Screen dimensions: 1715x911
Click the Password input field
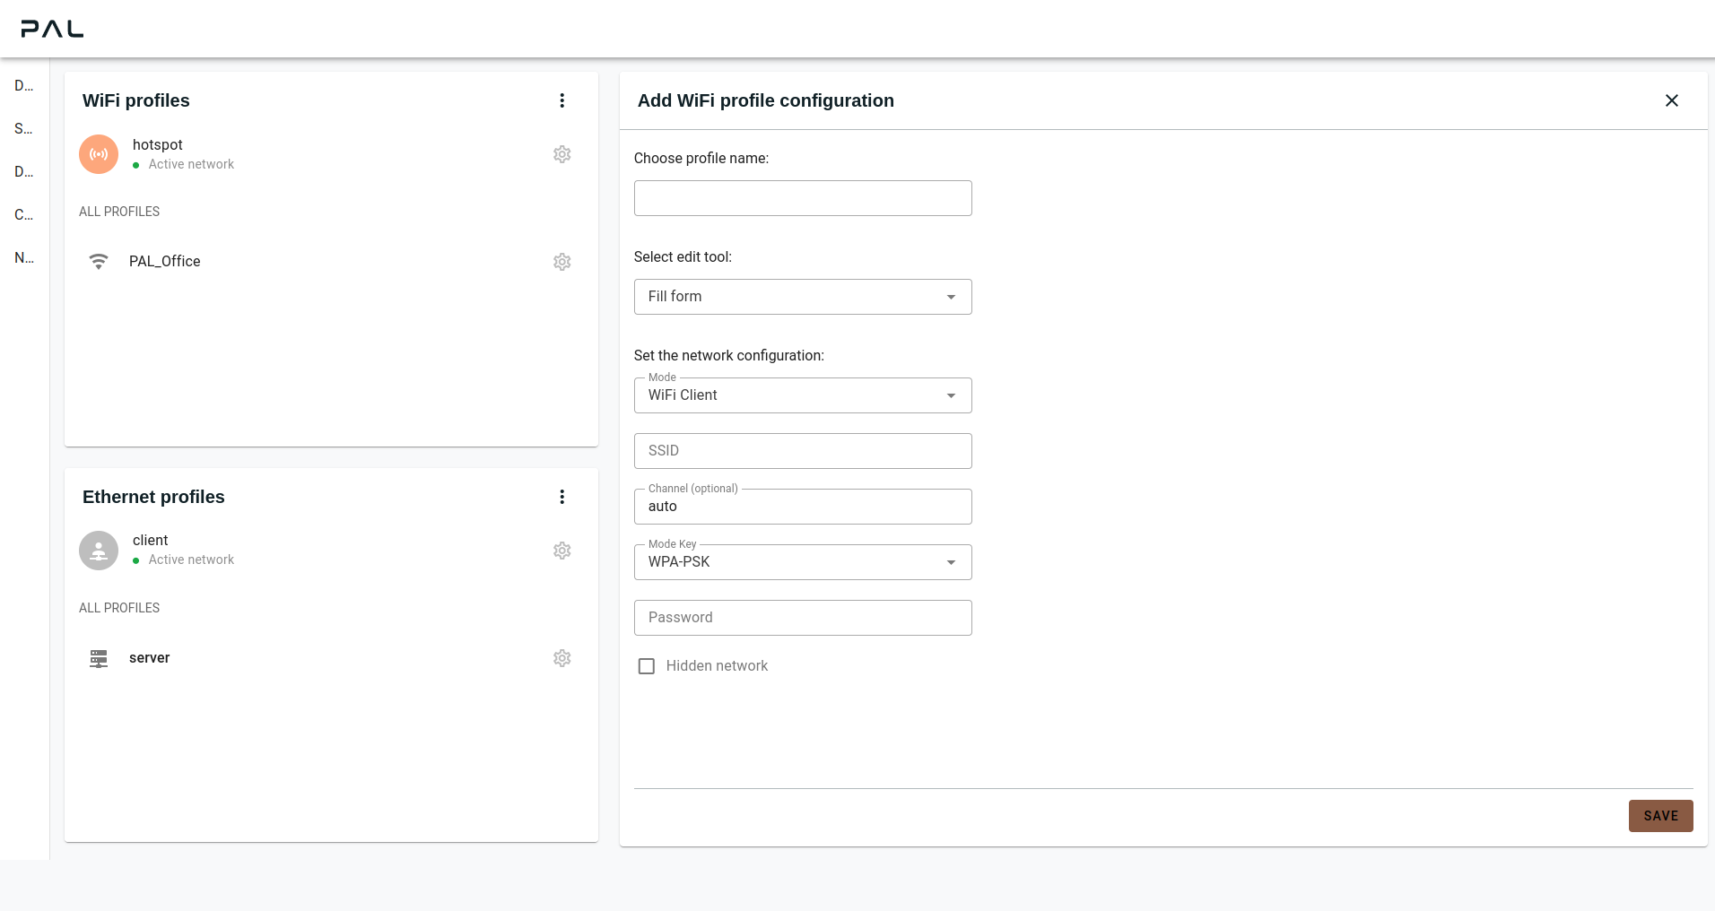pyautogui.click(x=802, y=618)
